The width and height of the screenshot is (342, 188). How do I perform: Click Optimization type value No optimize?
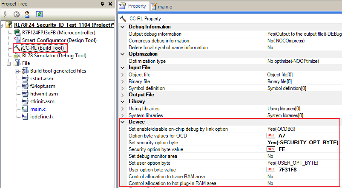click(293, 61)
